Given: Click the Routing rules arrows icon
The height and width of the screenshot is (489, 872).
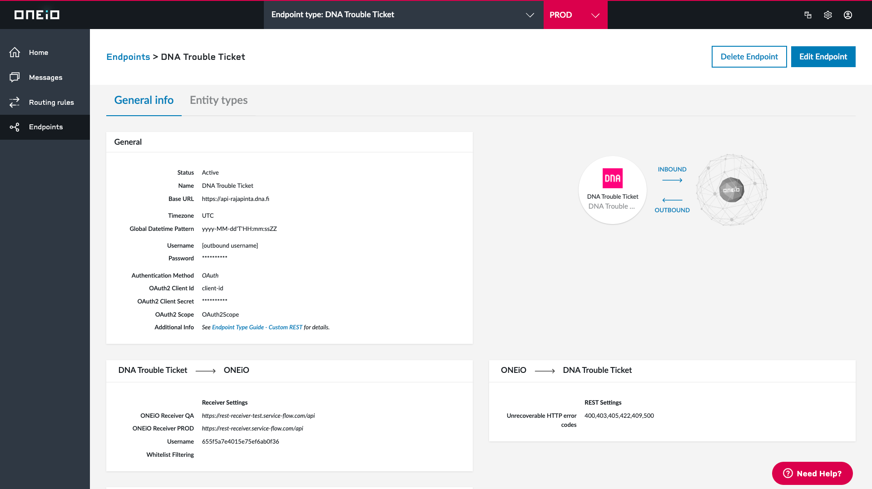Looking at the screenshot, I should (x=15, y=102).
